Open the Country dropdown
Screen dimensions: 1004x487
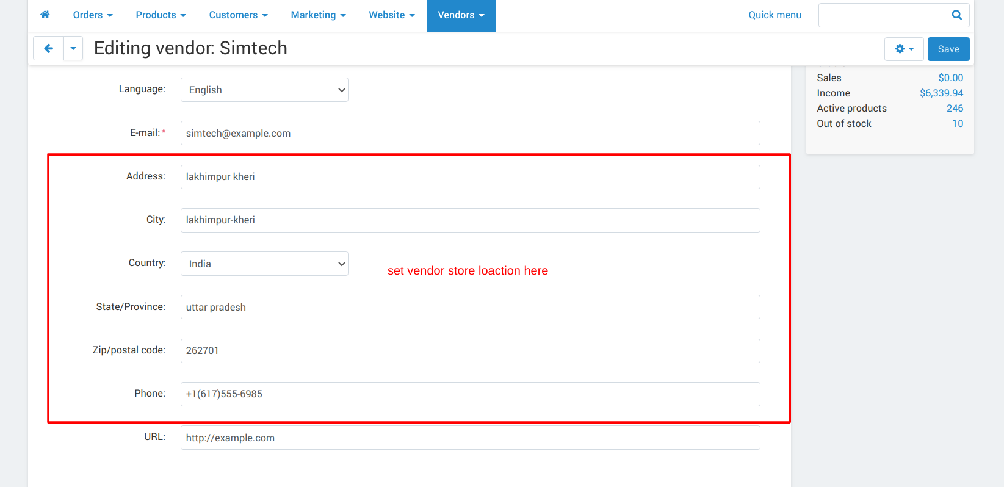point(264,264)
